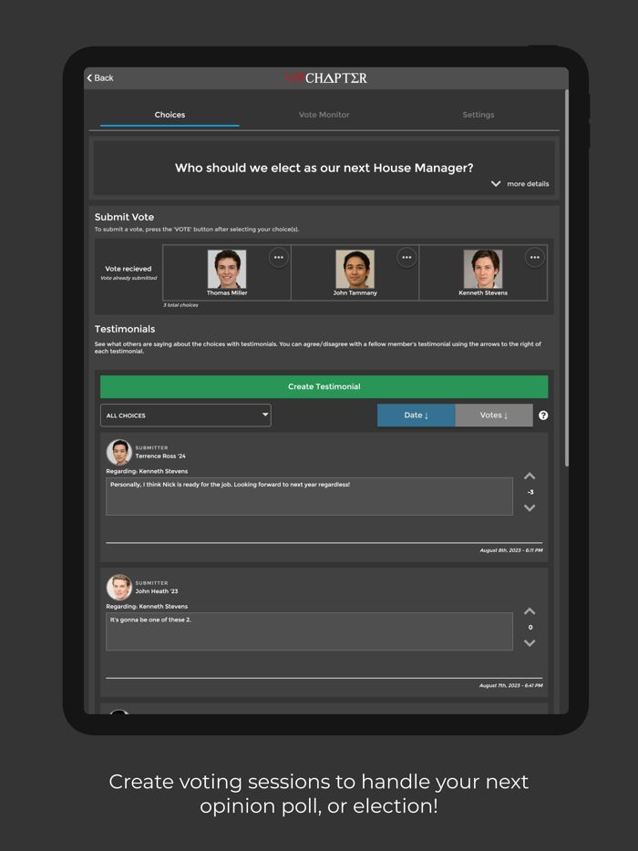Click Terrence Ross's avatar
The image size is (638, 851).
pyautogui.click(x=118, y=452)
